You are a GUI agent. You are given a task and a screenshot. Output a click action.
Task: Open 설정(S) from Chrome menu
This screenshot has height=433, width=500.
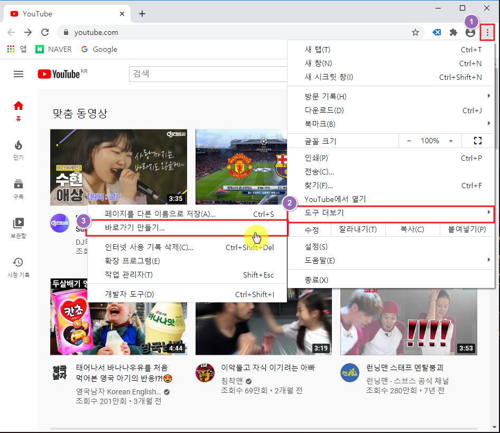tap(391, 247)
